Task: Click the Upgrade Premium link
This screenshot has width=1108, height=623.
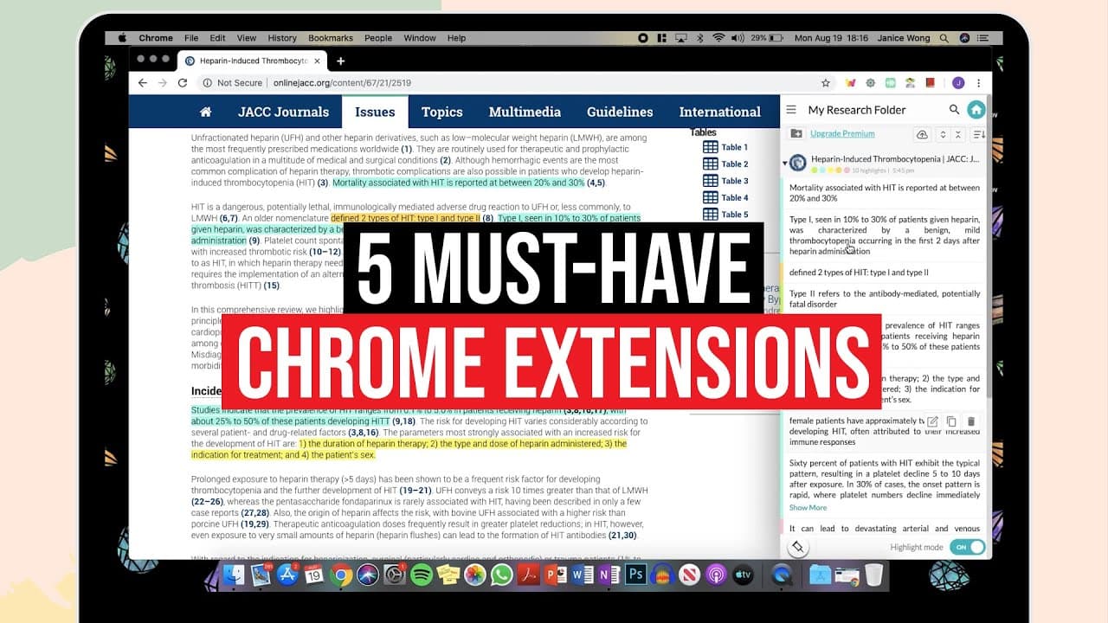Action: [842, 133]
